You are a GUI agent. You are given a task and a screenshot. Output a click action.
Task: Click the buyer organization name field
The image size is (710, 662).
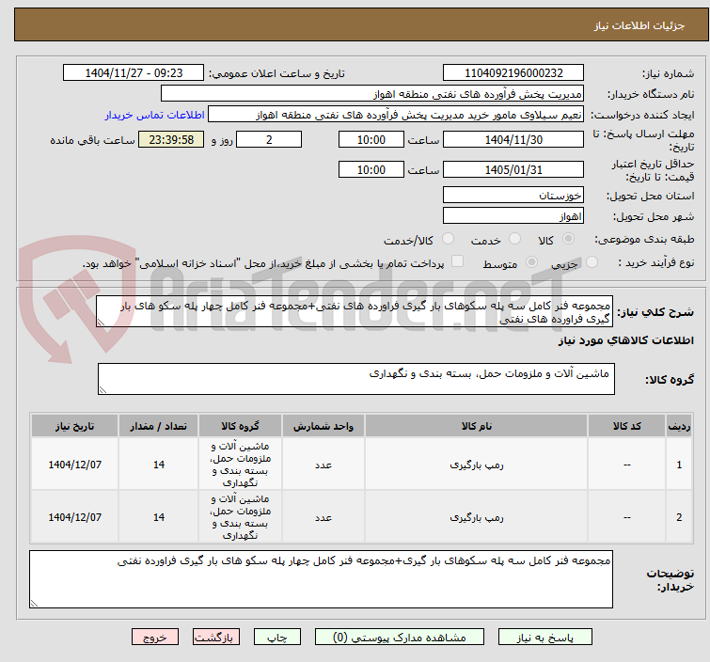372,94
